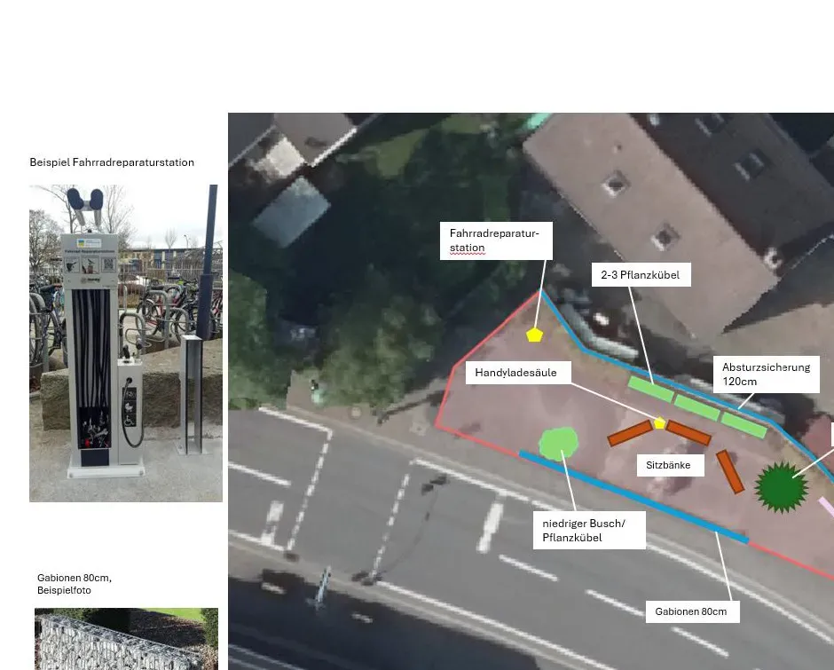This screenshot has width=834, height=670.
Task: Click the leftmost orange bench shape
Action: click(x=630, y=433)
